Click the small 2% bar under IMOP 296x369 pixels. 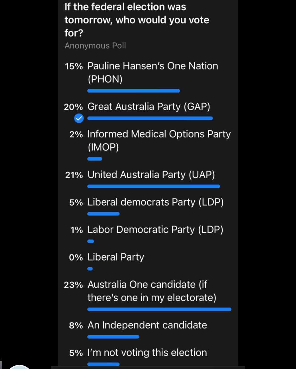click(95, 159)
